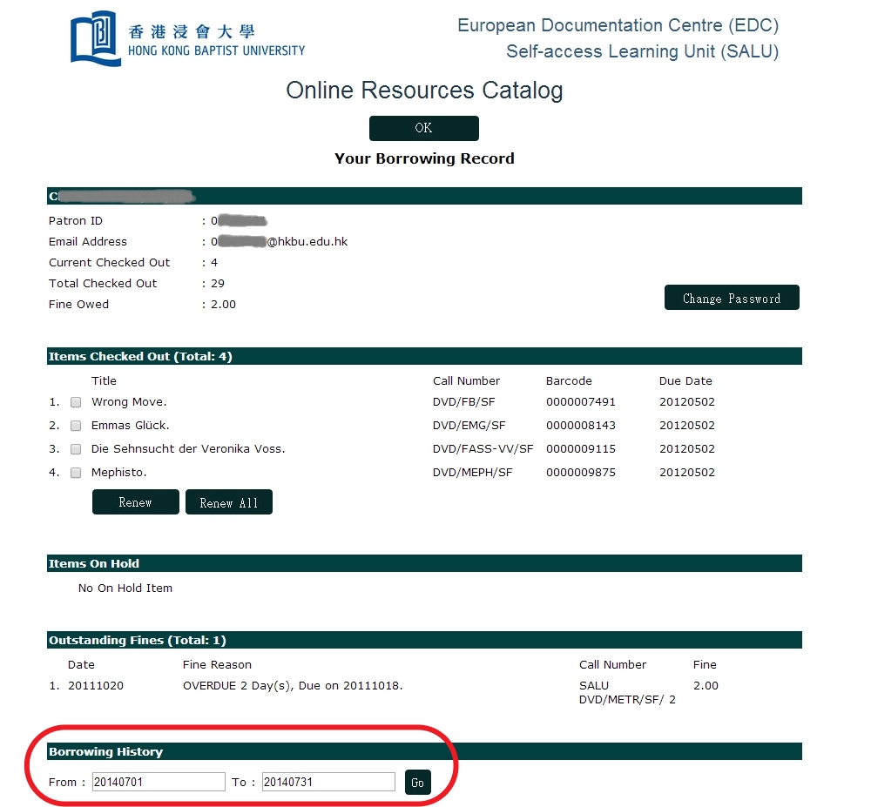Click the Hong Kong Baptist University logo
Image resolution: width=871 pixels, height=807 pixels.
[x=187, y=39]
